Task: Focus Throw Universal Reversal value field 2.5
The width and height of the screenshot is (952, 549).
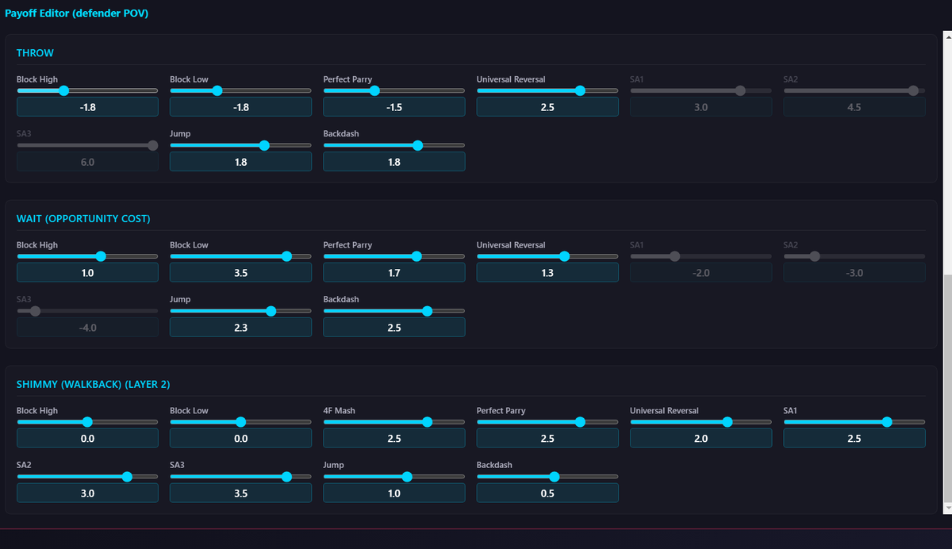Action: (x=547, y=107)
